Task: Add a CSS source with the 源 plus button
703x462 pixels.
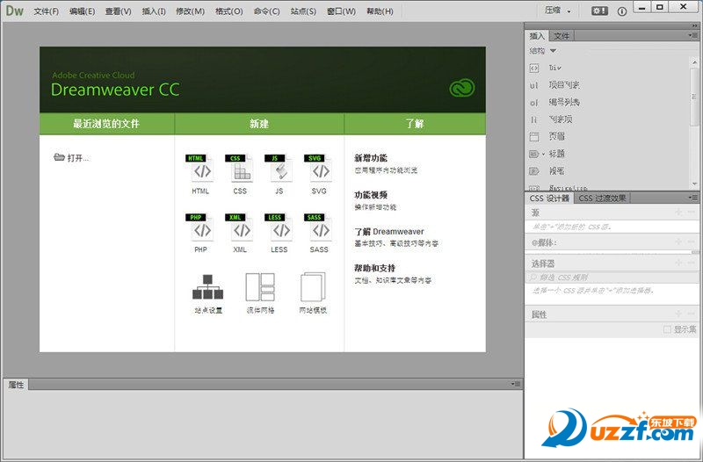Action: 678,213
